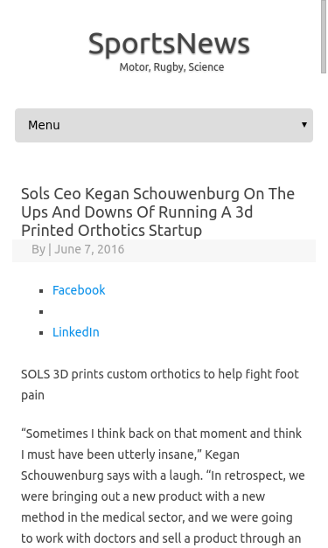The image size is (328, 548).
Task: Click the SportsNews site title
Action: pyautogui.click(x=169, y=45)
